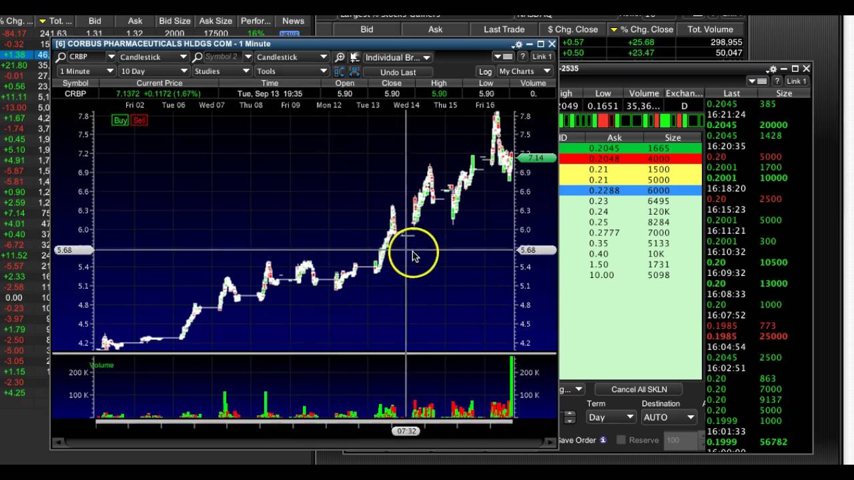Click the Buy button on the chart
The width and height of the screenshot is (854, 480).
tap(120, 120)
